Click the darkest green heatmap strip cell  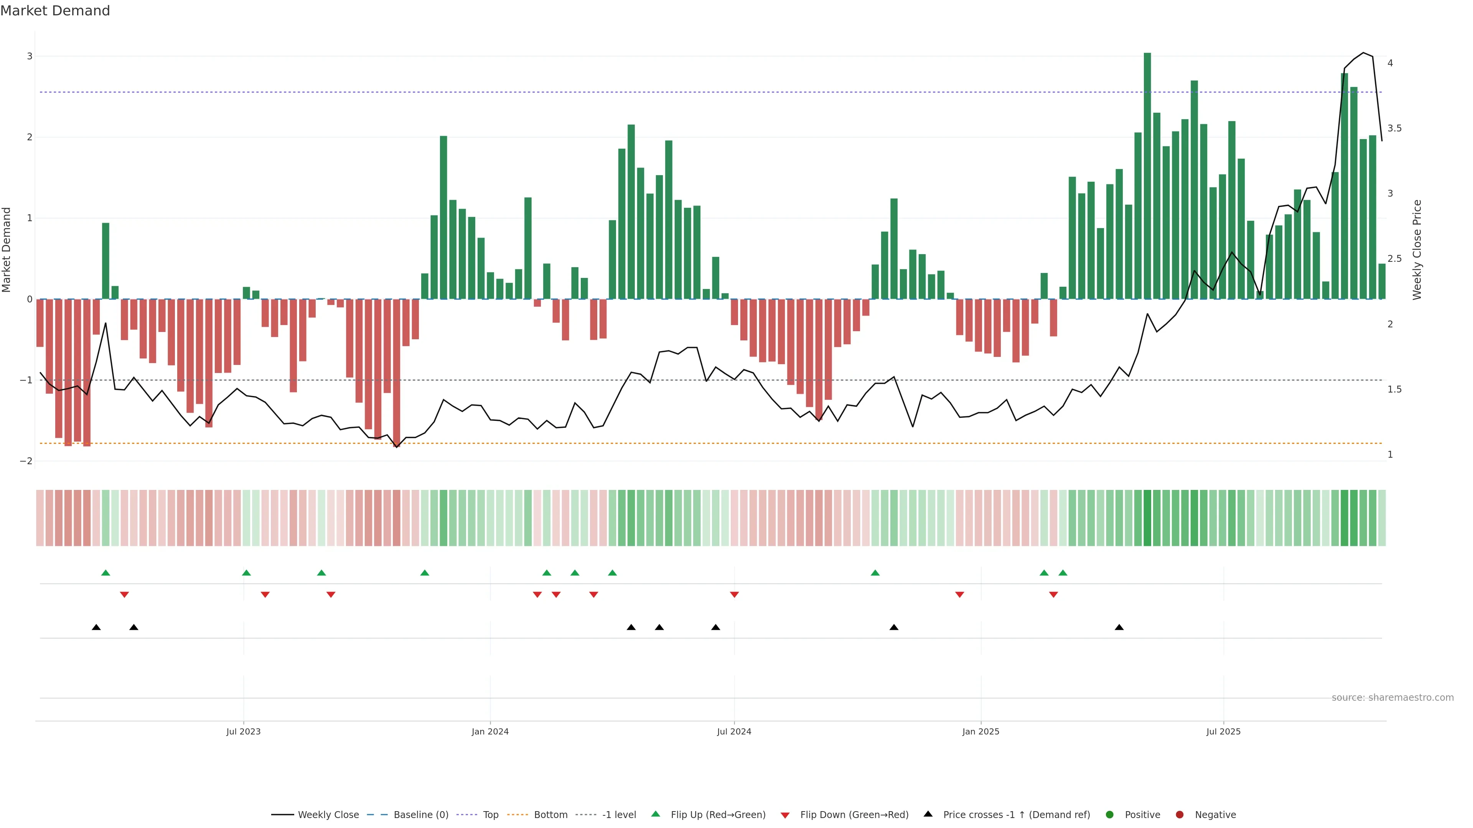point(1147,518)
